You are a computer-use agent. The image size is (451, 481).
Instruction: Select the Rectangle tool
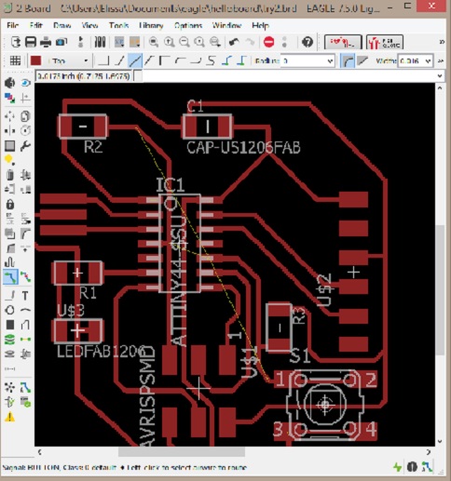9,325
